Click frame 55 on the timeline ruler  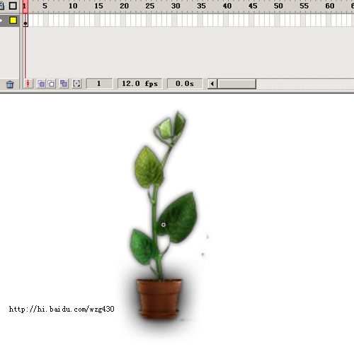[x=304, y=6]
